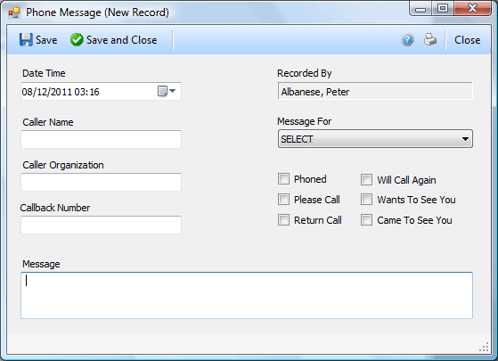Click in the Caller Name field
498x361 pixels.
click(101, 140)
